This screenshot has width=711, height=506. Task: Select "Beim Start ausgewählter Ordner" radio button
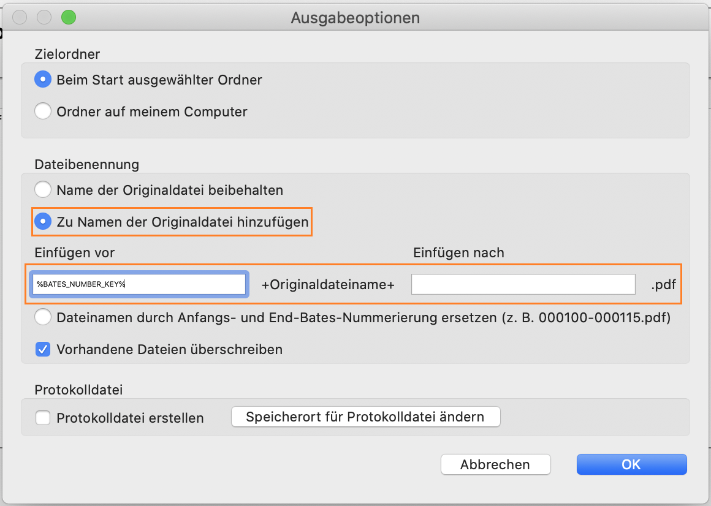(x=43, y=80)
